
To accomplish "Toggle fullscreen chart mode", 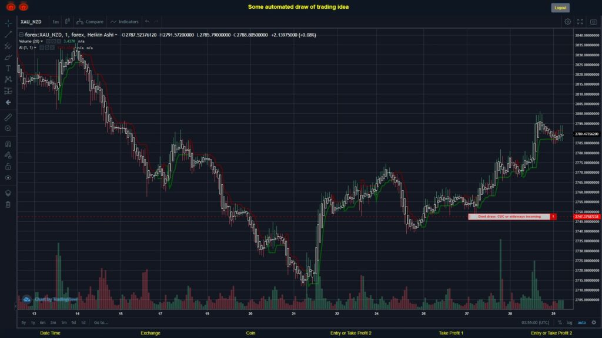I will point(580,22).
